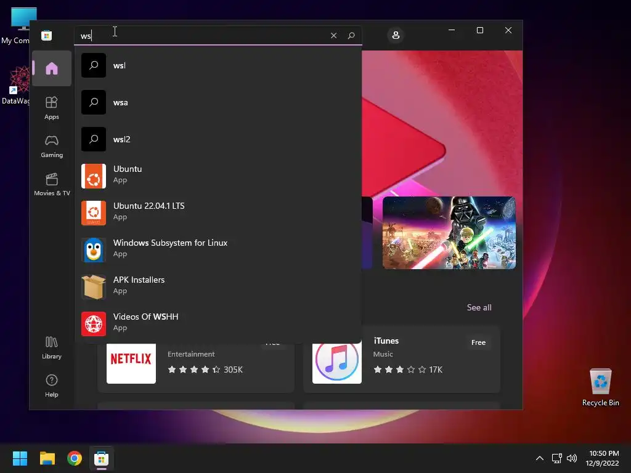Click the Microsoft Store taskbar icon
Screen dimensions: 631x473
coord(102,458)
